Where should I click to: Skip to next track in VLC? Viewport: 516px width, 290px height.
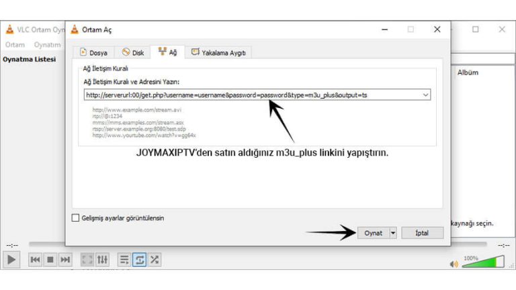pyautogui.click(x=64, y=260)
